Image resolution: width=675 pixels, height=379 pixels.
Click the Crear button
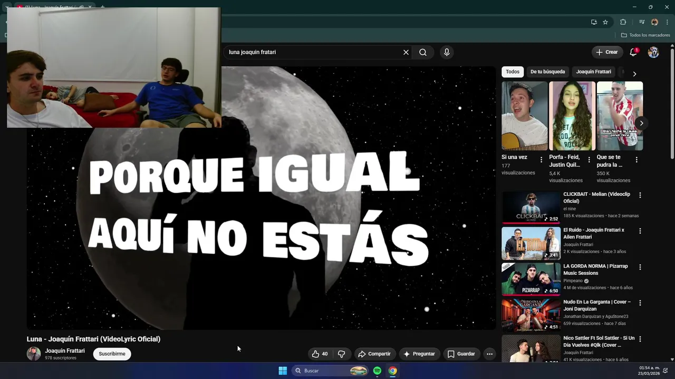pyautogui.click(x=606, y=52)
